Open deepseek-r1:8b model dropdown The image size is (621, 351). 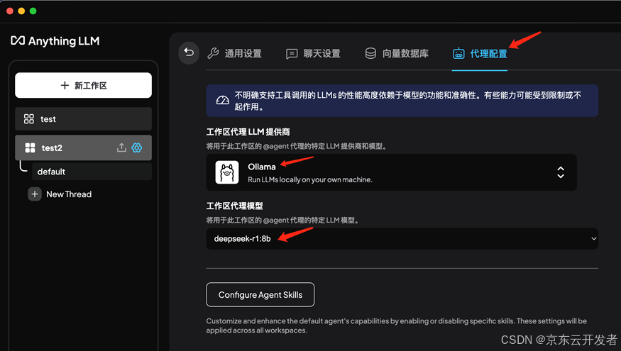[x=402, y=239]
